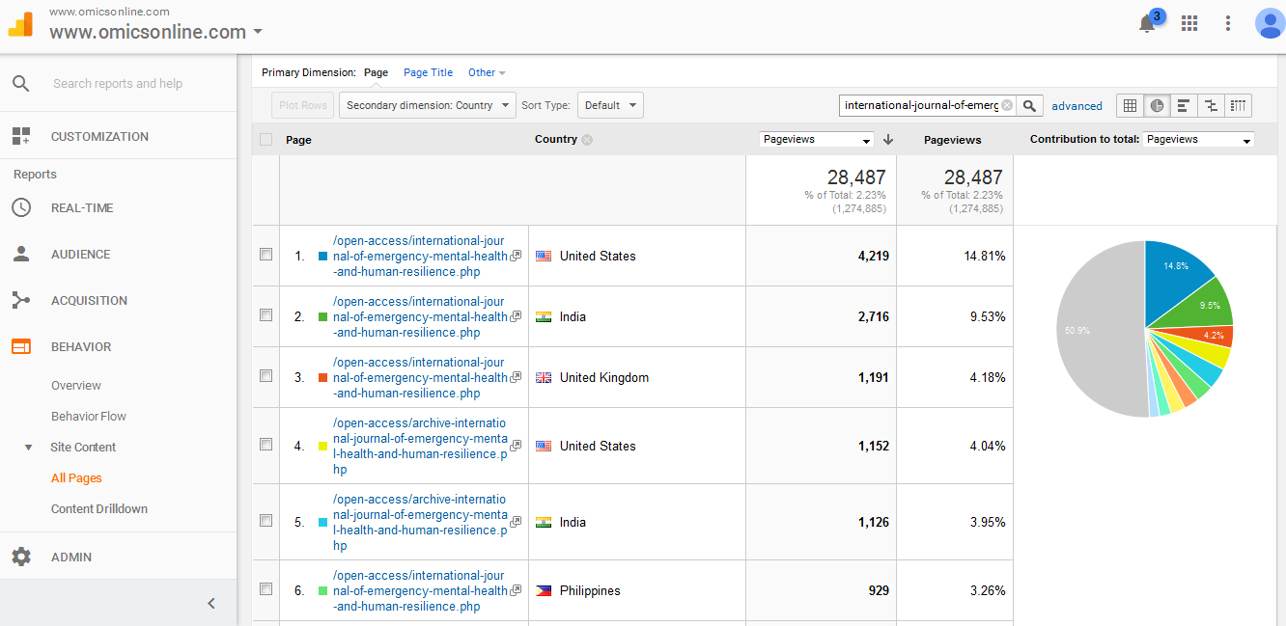Toggle the Pageviews sort direction arrow
Screen dimensions: 1286x626
pyautogui.click(x=888, y=140)
